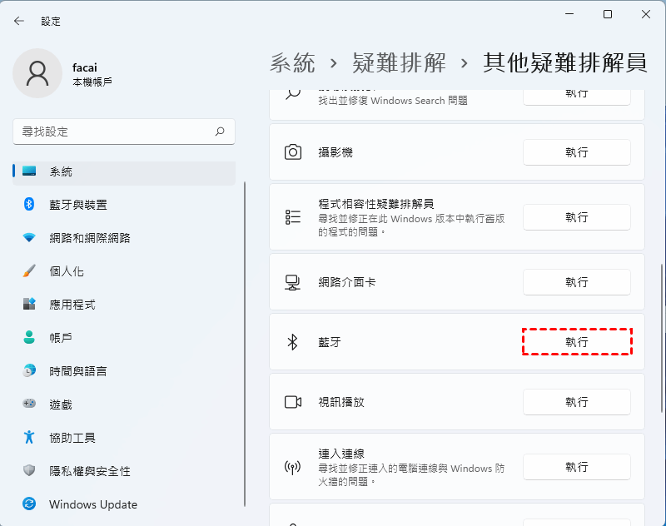666x526 pixels.
Task: Click the 系統 monitor icon in sidebar
Action: pyautogui.click(x=29, y=171)
